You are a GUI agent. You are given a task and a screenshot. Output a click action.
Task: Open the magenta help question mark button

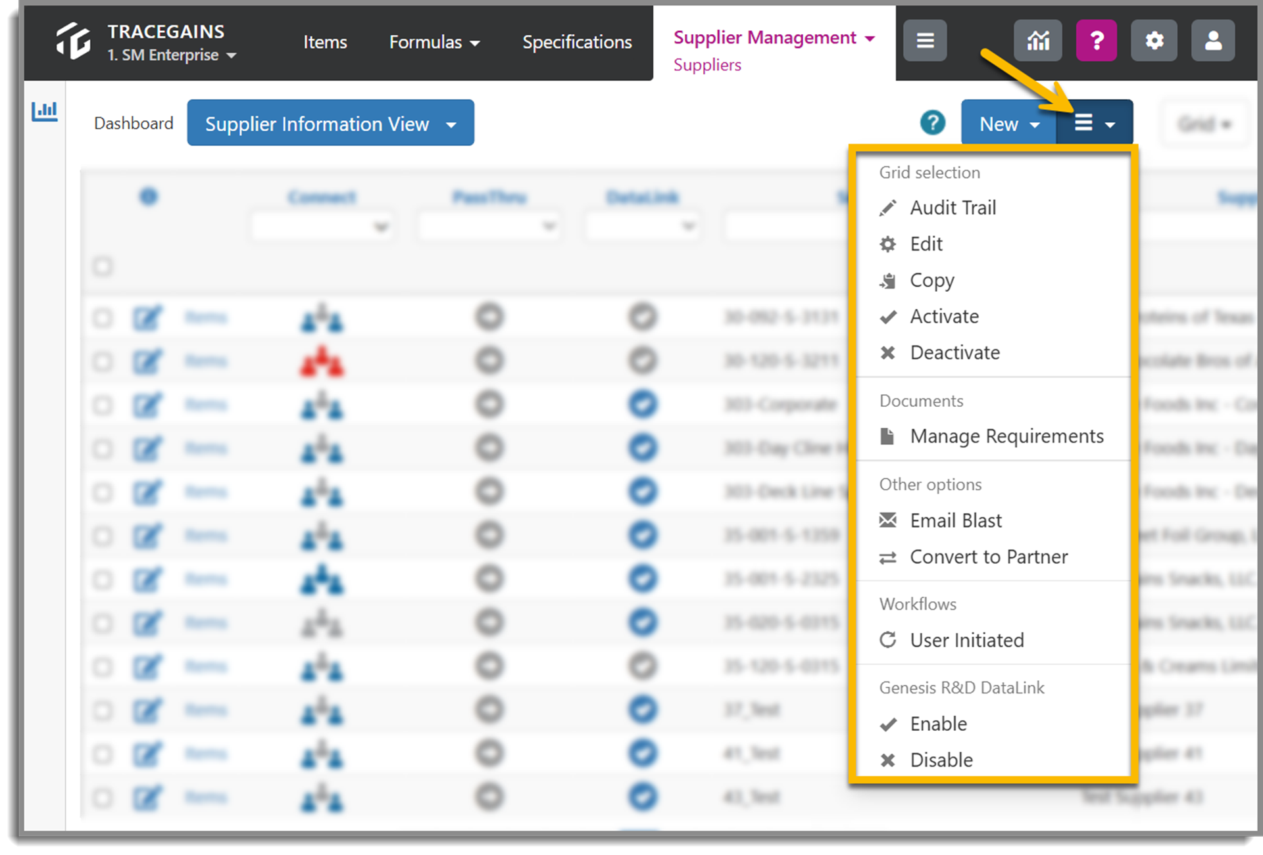1097,41
